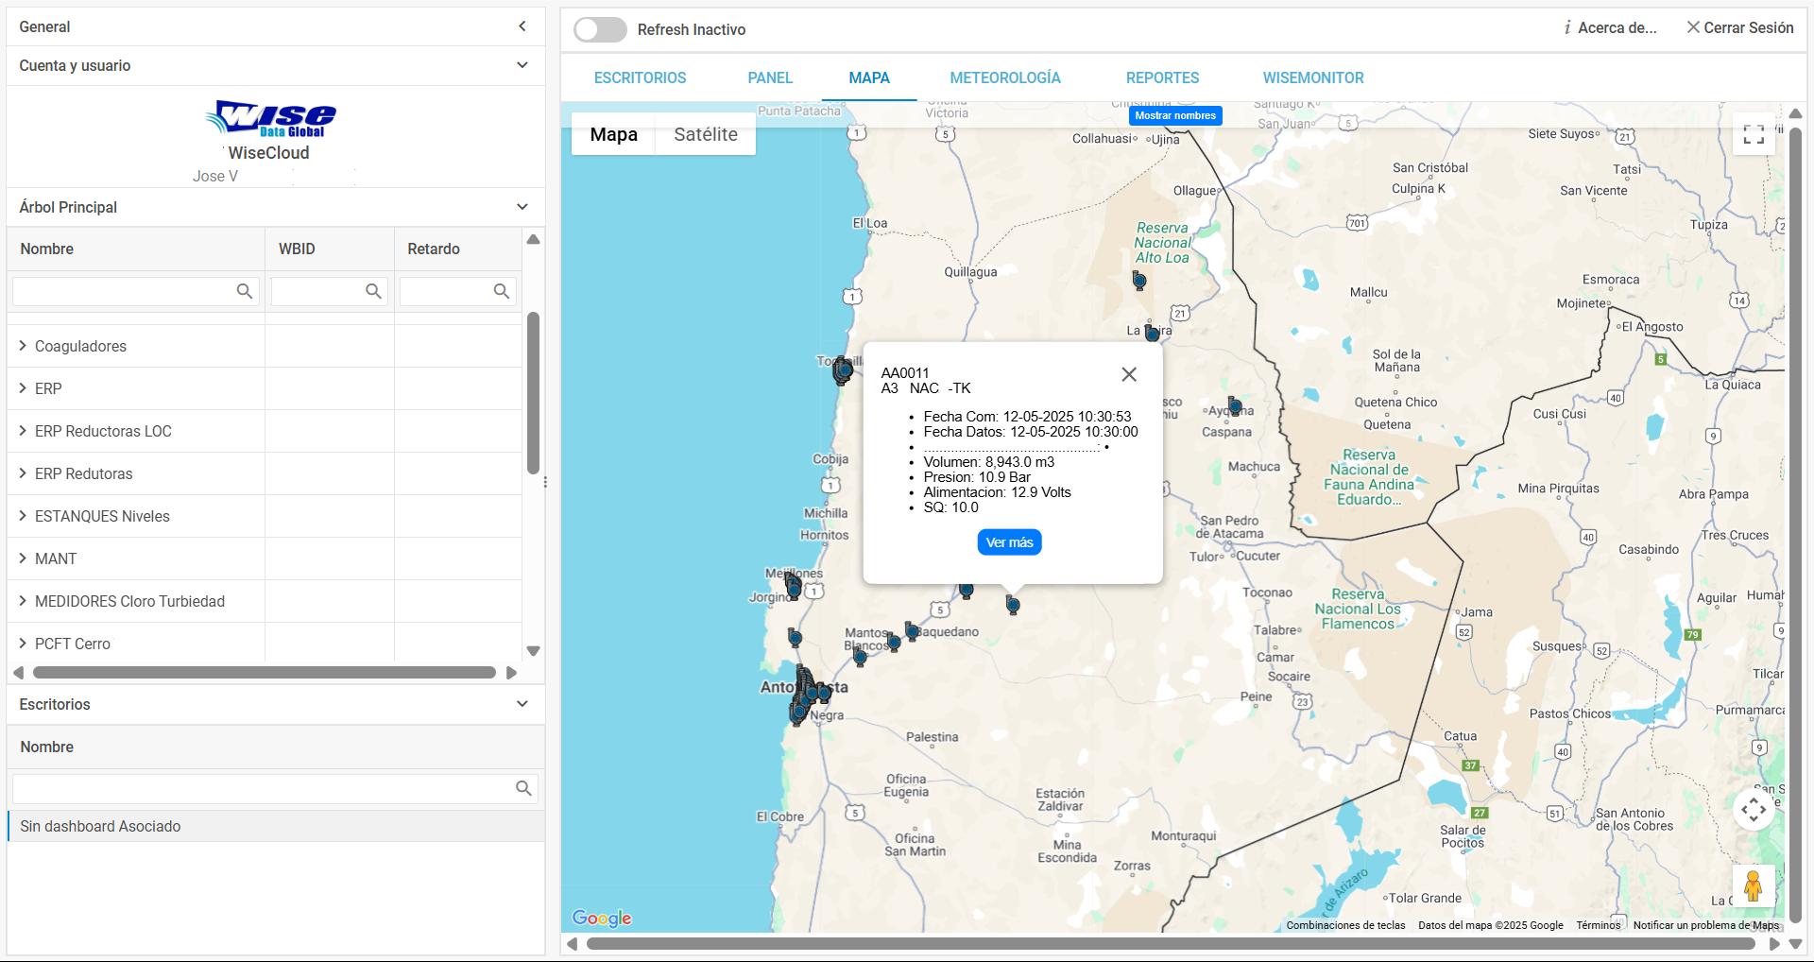
Task: Click the station marker at La Paira
Action: [x=1152, y=333]
